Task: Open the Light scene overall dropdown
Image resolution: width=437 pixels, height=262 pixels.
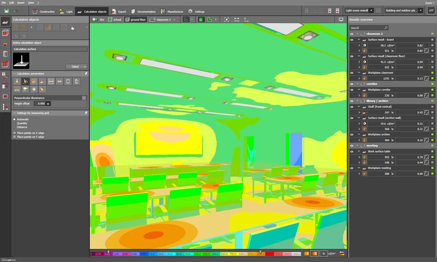Action: [359, 10]
